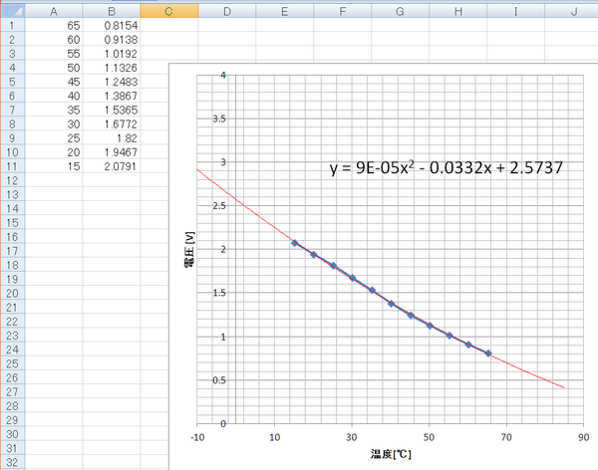Click the 90 label on horizontal axis

point(584,436)
